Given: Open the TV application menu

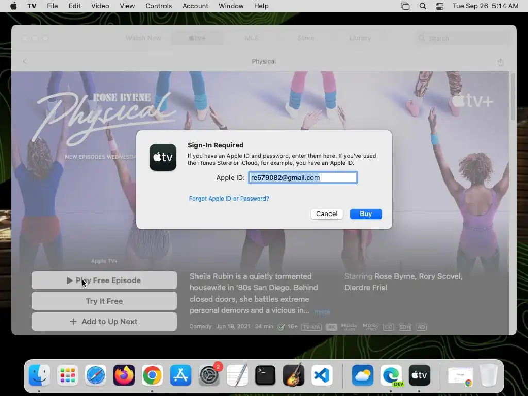Looking at the screenshot, I should (32, 6).
